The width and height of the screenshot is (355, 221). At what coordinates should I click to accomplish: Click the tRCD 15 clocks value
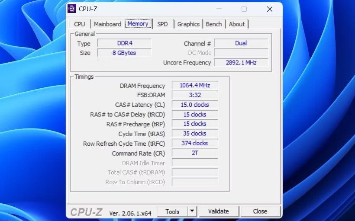195,115
